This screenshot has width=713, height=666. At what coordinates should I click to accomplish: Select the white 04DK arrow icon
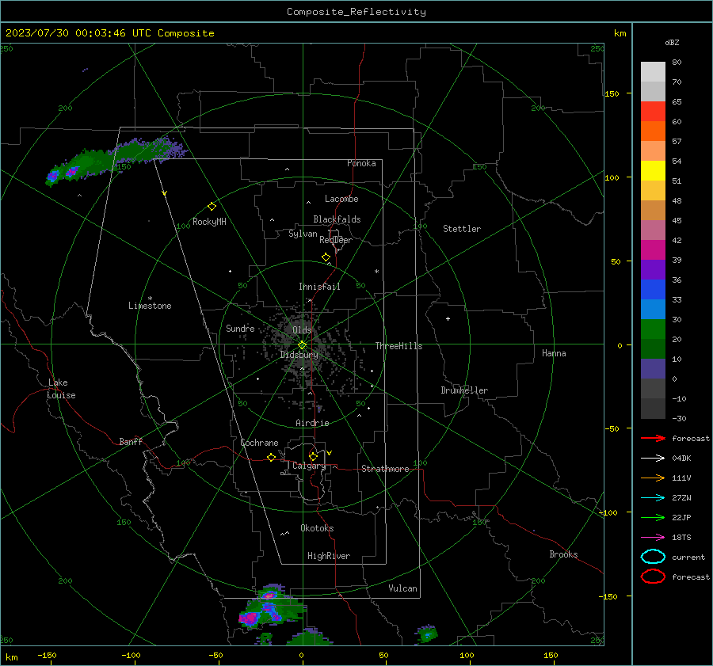(x=653, y=458)
